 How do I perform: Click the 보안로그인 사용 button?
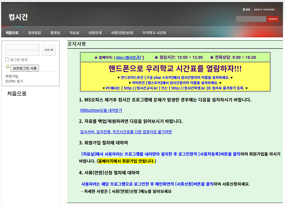25,68
